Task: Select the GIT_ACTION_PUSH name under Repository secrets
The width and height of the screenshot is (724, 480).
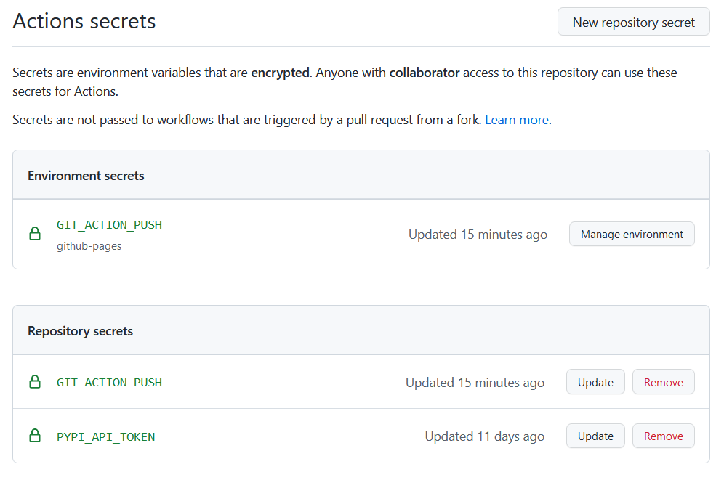Action: [x=109, y=382]
